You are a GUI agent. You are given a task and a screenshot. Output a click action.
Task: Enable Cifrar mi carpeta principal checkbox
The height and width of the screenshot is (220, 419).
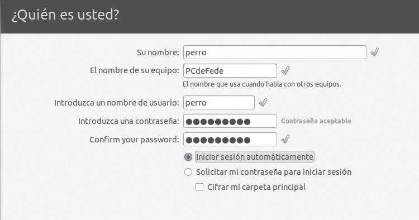click(199, 187)
